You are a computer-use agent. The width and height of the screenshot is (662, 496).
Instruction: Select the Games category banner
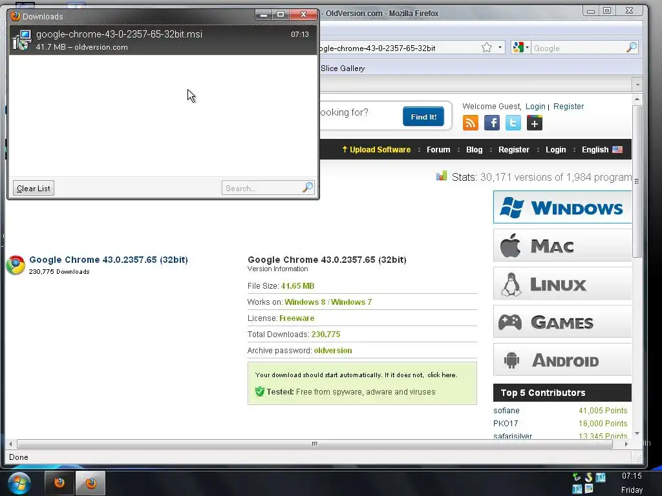coord(562,322)
